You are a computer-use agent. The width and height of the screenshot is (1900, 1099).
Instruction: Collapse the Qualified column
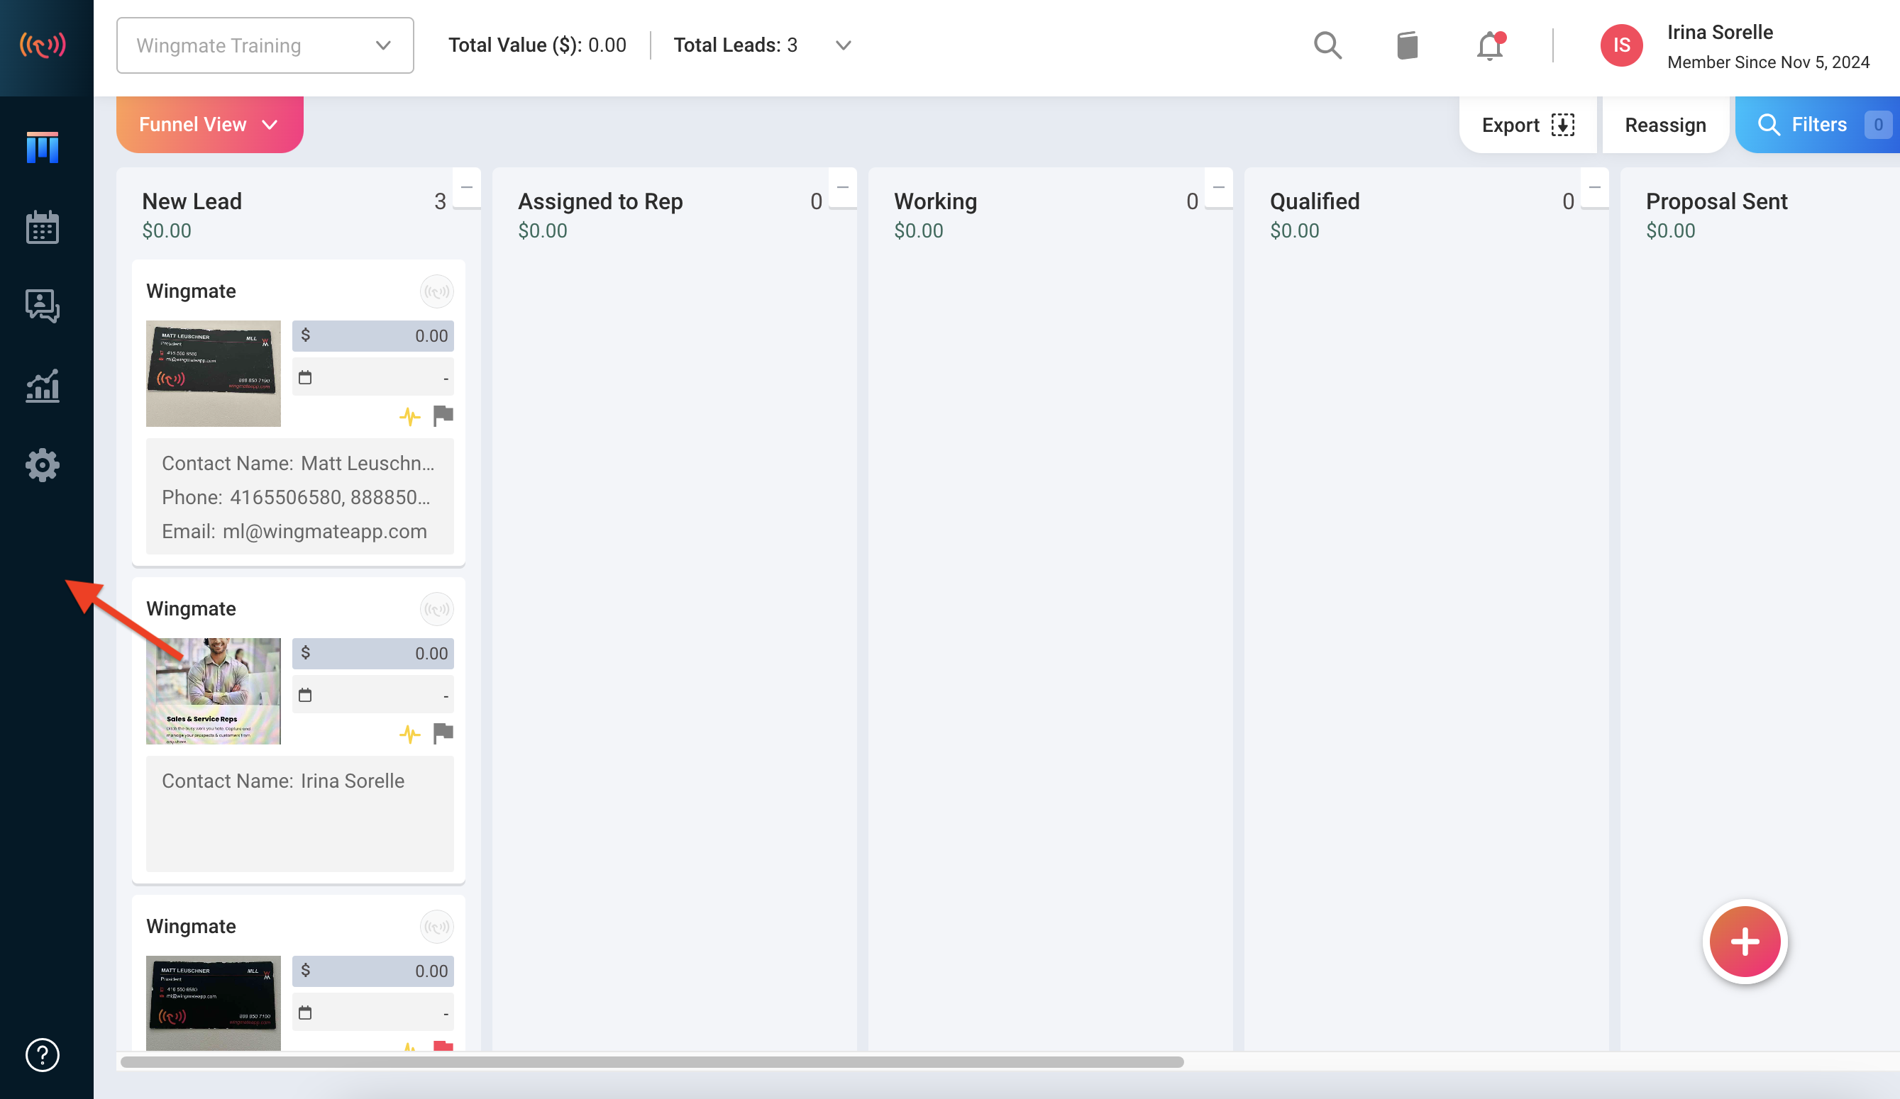[1595, 188]
